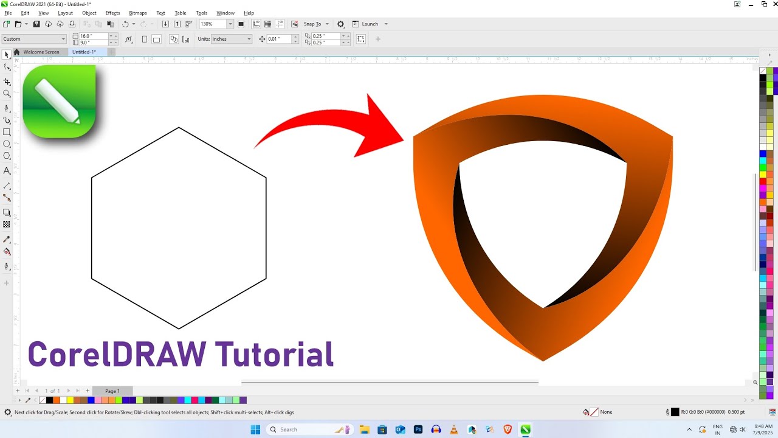Select the Freehand tool
Screen dimensions: 778x438
(x=7, y=107)
